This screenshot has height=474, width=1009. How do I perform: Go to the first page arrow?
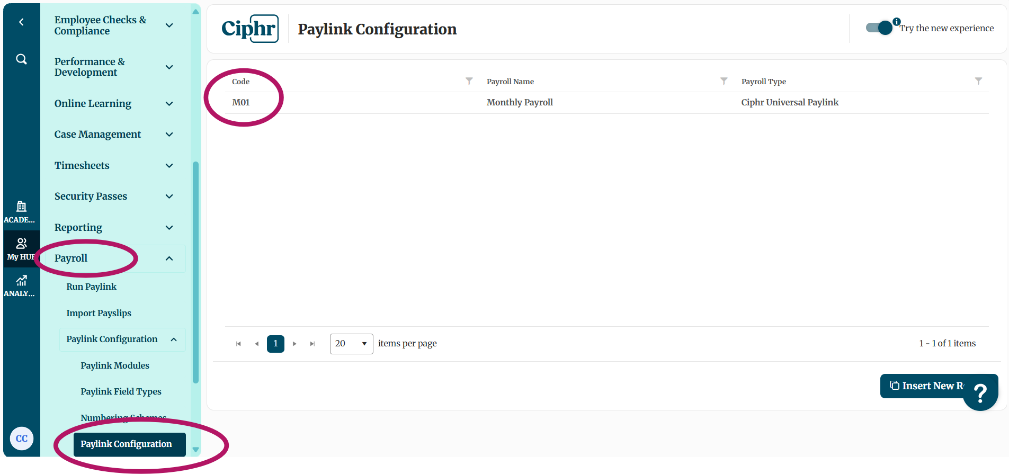click(x=238, y=344)
